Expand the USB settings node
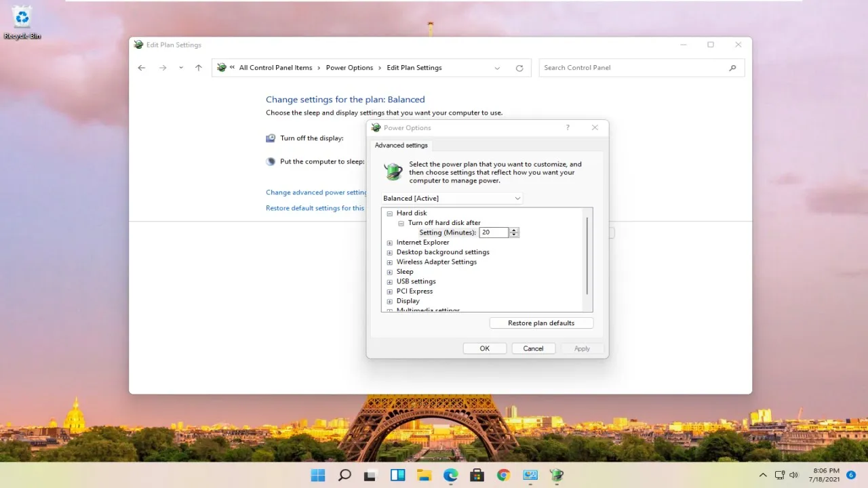The image size is (868, 488). [390, 282]
